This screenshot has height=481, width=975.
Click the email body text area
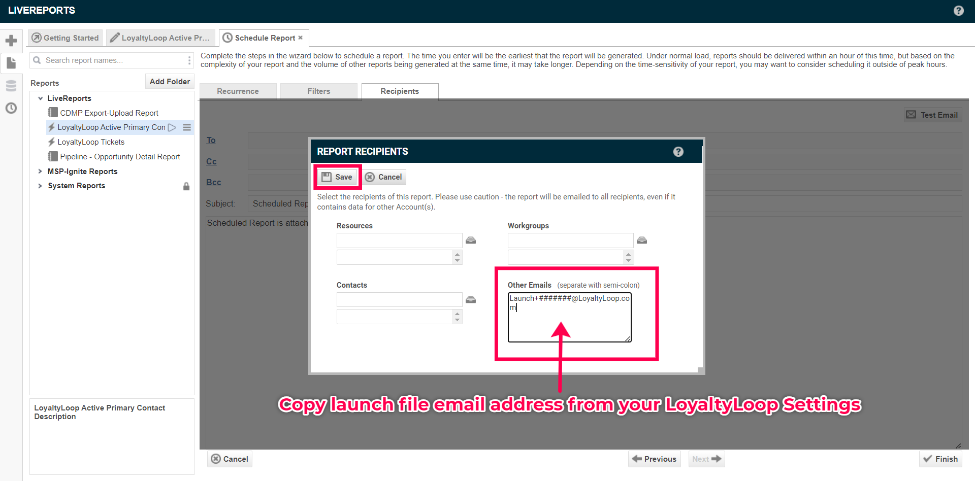click(x=584, y=333)
